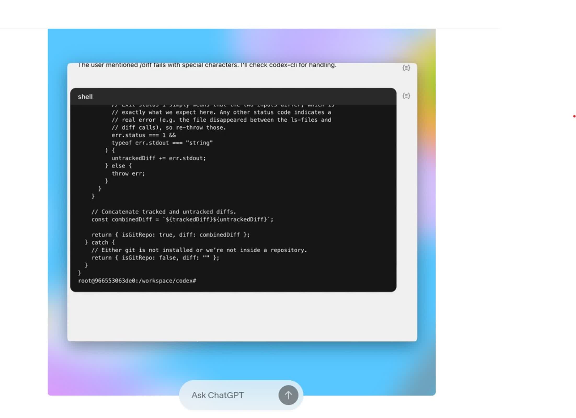Screen dimensions: 576x418
Task: Click the '} catch {' line
Action: click(x=100, y=242)
